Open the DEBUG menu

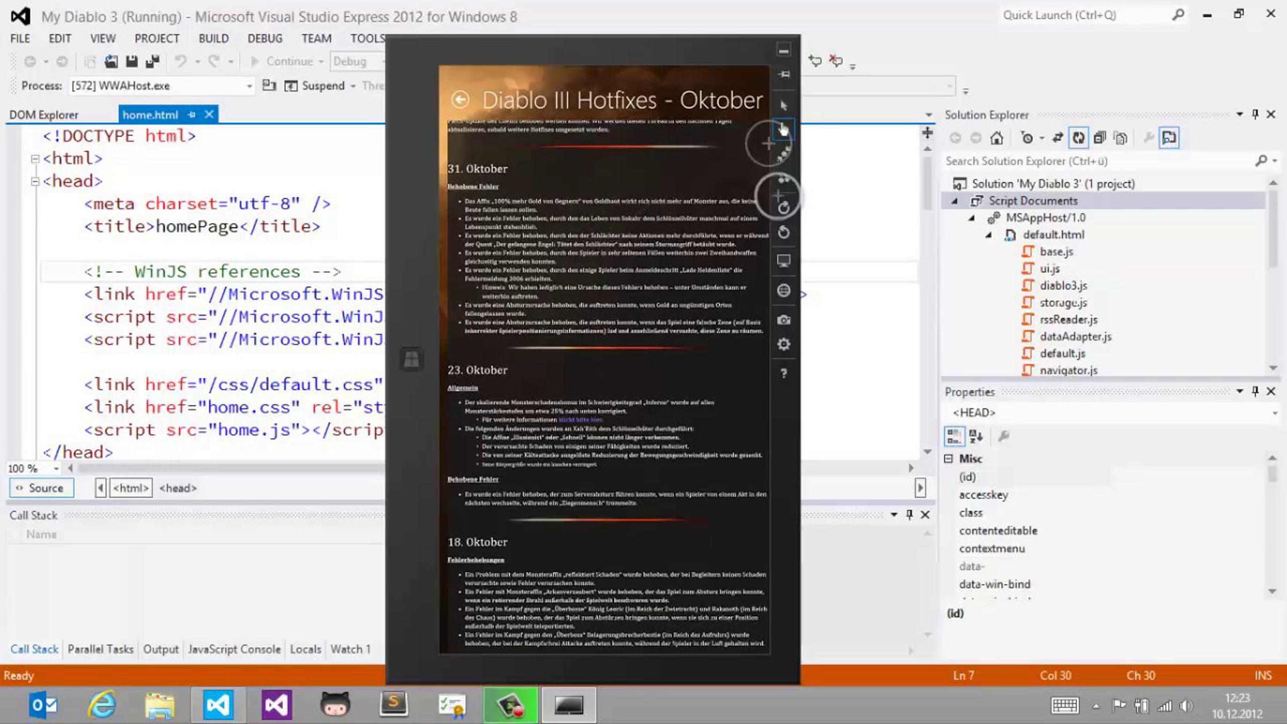pyautogui.click(x=264, y=39)
